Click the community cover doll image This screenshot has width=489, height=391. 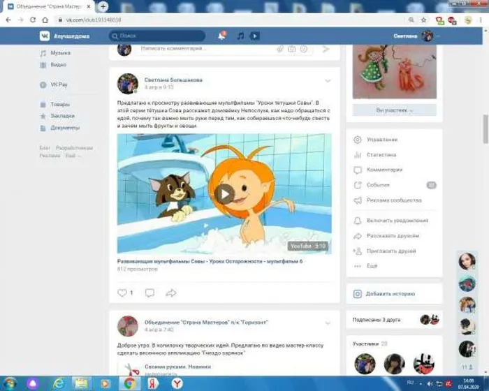(x=395, y=71)
